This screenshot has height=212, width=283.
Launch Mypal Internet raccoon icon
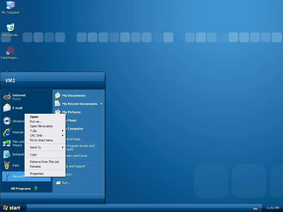point(7,97)
